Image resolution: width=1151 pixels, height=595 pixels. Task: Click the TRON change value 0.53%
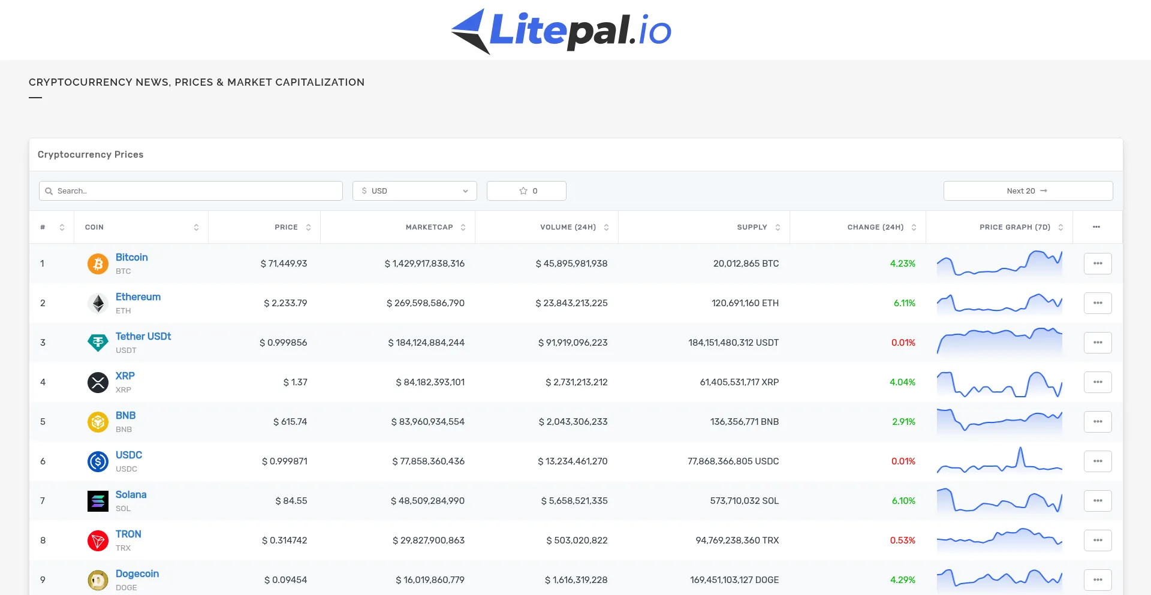point(903,540)
